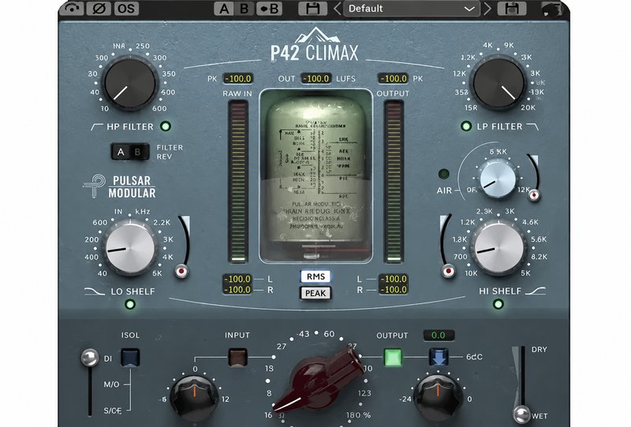Click the bottom OUTPUT R -100.0 value
Screen dimensions: 631x427
pos(393,289)
